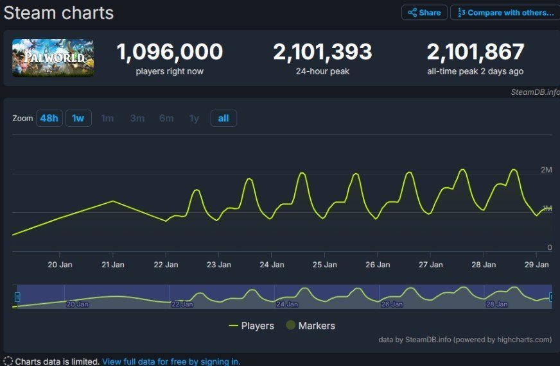Click the compare icon on Compare with others
Screen dimensions: 560x366
tap(462, 13)
